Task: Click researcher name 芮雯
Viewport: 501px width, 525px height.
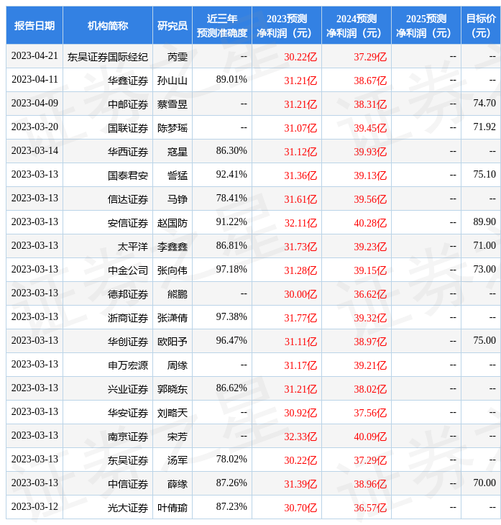Action: [178, 57]
